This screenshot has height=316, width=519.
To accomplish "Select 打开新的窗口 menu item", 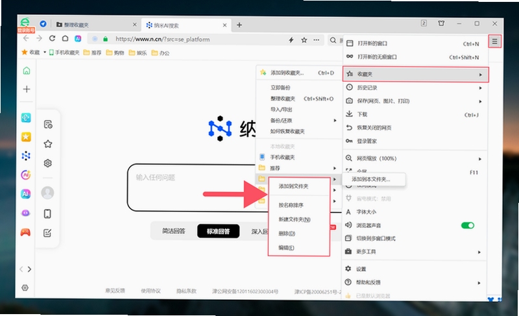I will click(415, 43).
